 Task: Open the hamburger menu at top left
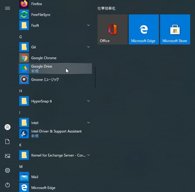(x=8, y=8)
